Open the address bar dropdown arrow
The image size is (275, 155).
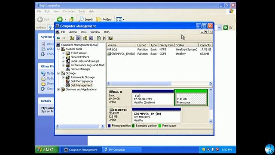[x=219, y=28]
